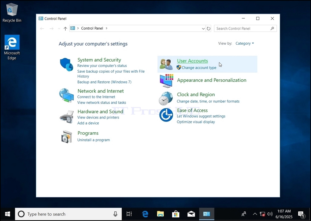
Task: Click Control Panel breadcrumb in address bar
Action: pos(92,28)
